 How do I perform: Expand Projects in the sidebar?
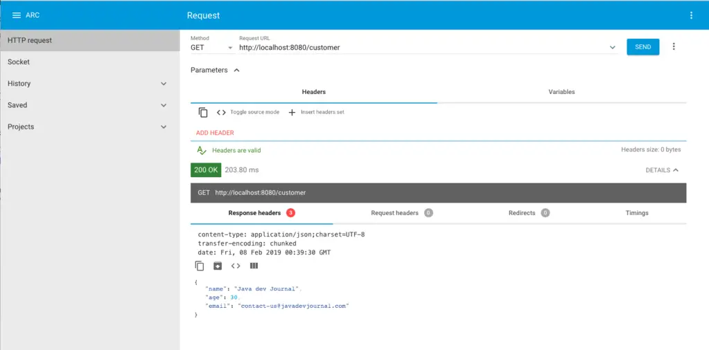164,127
